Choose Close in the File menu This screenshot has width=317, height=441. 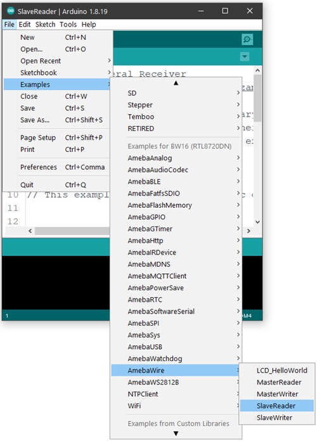[x=57, y=96]
